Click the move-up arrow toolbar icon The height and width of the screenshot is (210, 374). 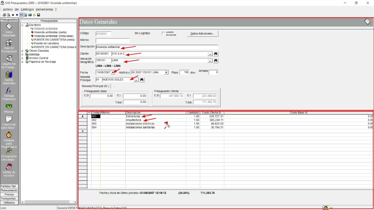pyautogui.click(x=13, y=15)
